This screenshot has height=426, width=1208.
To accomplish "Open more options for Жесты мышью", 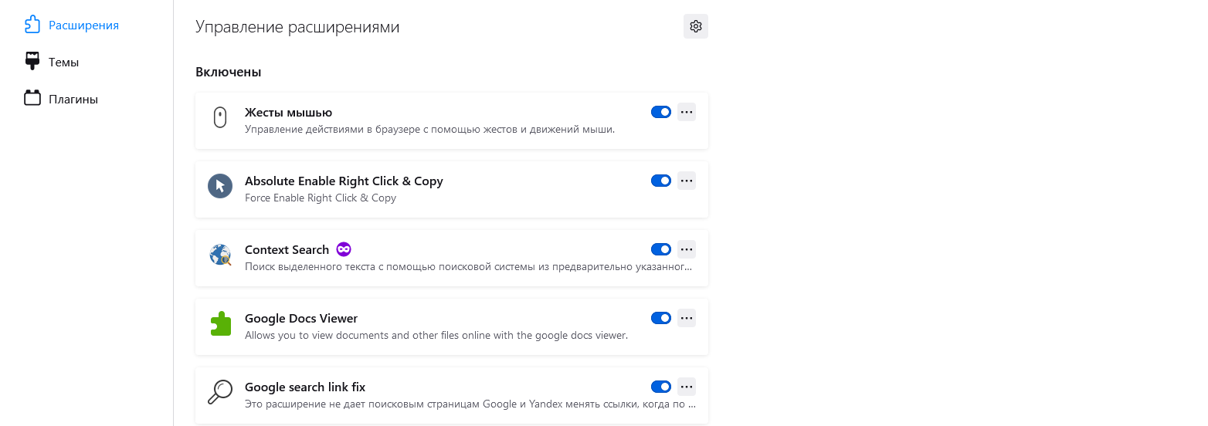I will tap(687, 112).
